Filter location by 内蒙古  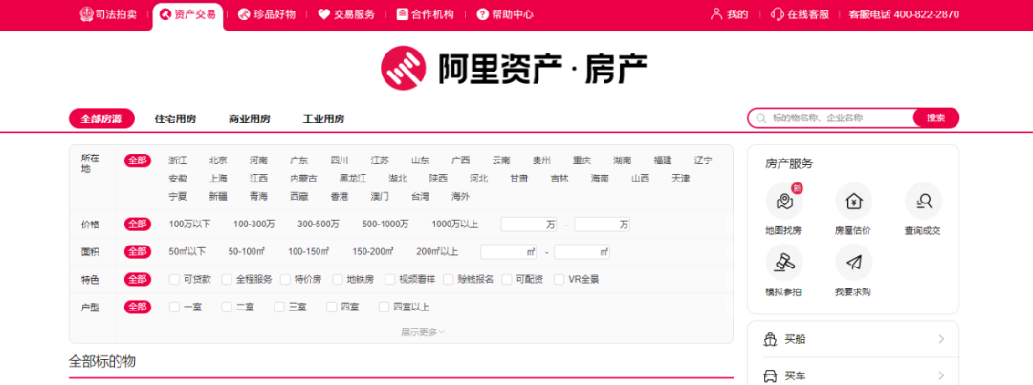pyautogui.click(x=304, y=179)
